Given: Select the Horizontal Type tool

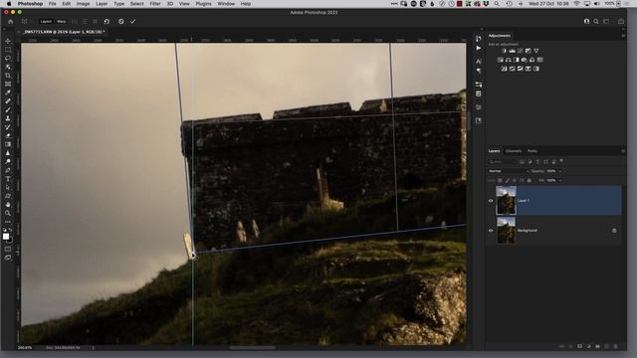Looking at the screenshot, I should click(x=8, y=179).
